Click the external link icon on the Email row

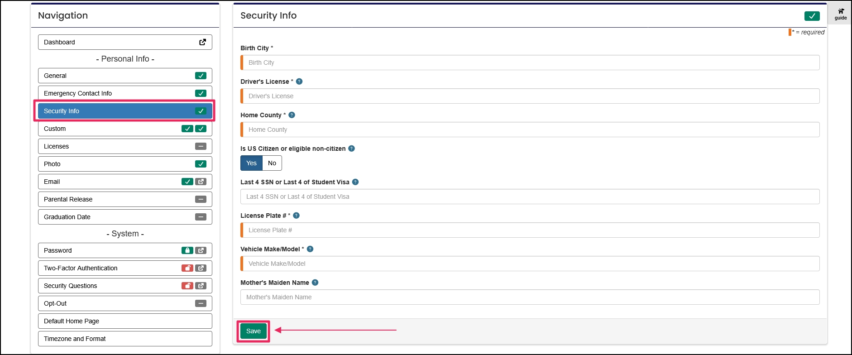tap(201, 181)
